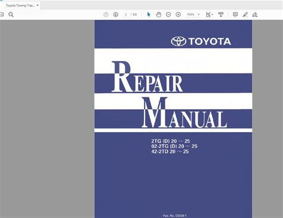This screenshot has width=283, height=218.
Task: Open the 75.6% zoom level dropdown
Action: click(x=193, y=14)
